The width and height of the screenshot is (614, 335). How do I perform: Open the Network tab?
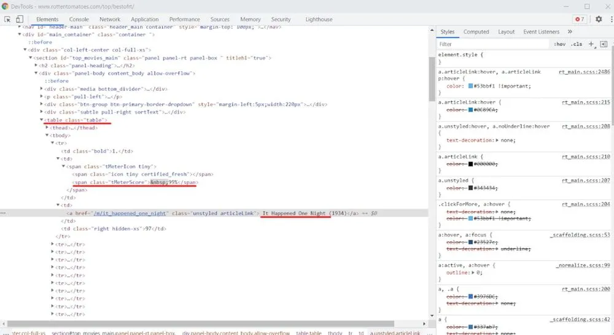(x=110, y=19)
